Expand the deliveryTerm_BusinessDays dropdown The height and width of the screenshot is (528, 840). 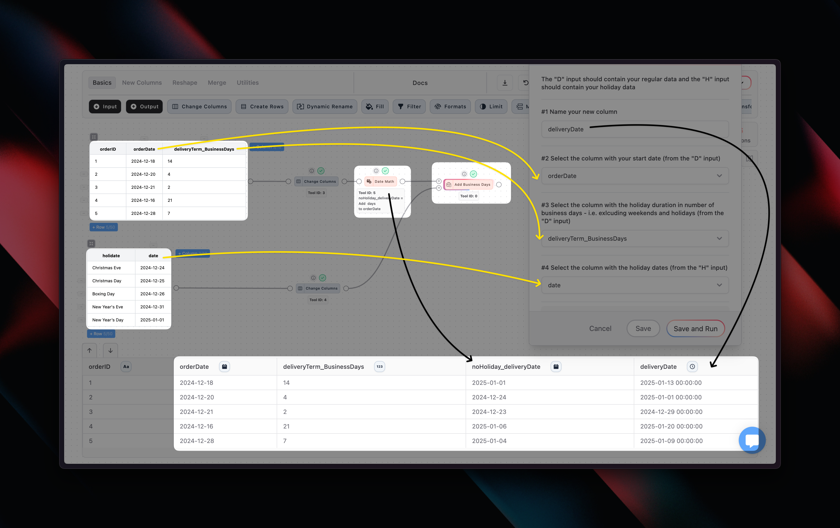pyautogui.click(x=635, y=238)
